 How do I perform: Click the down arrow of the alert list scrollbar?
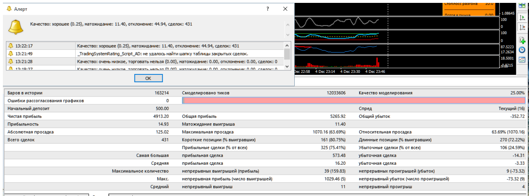pyautogui.click(x=287, y=66)
